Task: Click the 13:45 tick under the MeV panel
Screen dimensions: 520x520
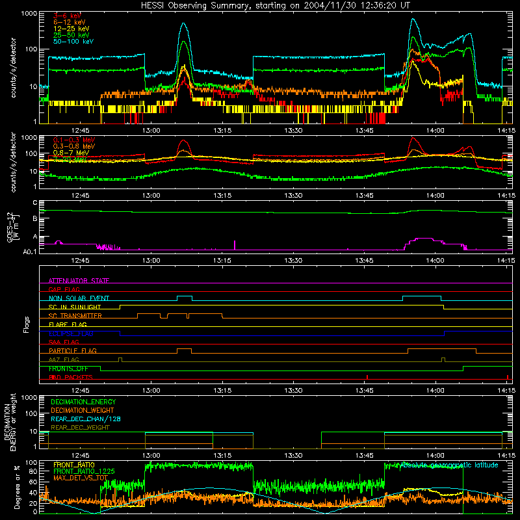Action: pyautogui.click(x=364, y=196)
